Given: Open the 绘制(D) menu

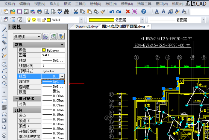Looking at the screenshot, I should tap(95, 4).
